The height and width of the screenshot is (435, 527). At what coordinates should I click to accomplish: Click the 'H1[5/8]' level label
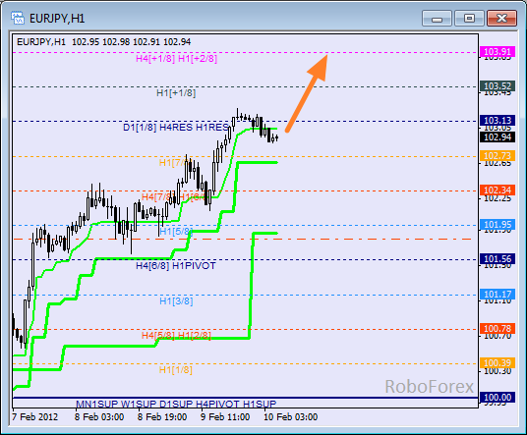(x=176, y=232)
